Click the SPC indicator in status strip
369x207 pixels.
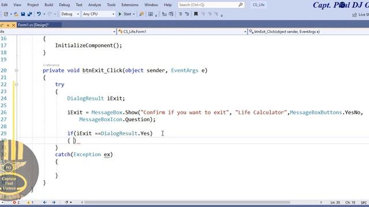click(364, 202)
